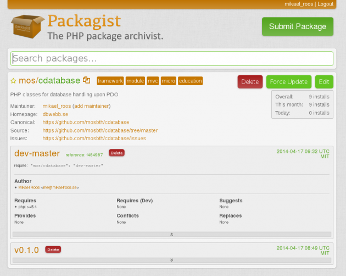Copy package name with clipboard icon
346x276 pixels.
coord(87,80)
